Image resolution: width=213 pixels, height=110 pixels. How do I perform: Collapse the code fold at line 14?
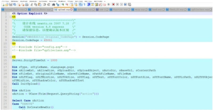point(10,57)
